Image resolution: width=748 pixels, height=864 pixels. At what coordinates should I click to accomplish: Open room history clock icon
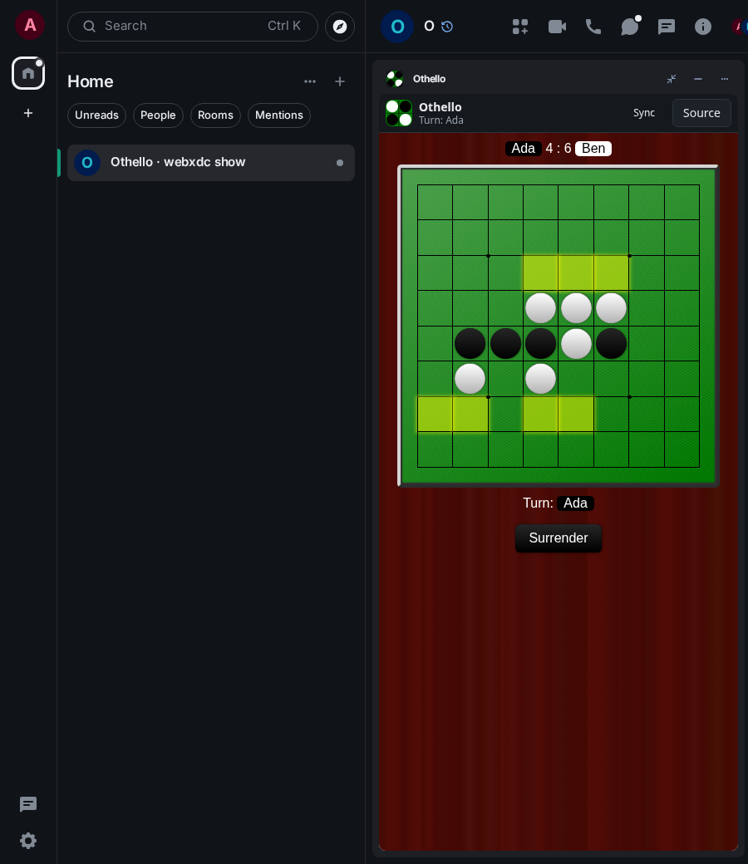point(447,27)
